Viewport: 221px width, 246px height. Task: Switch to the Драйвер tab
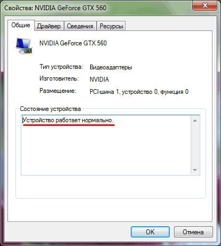click(49, 26)
